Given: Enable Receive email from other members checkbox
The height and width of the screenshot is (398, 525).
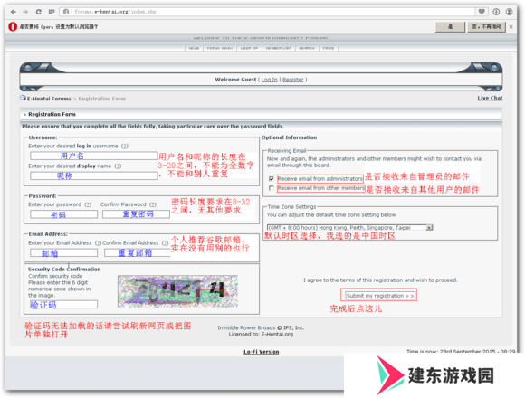Looking at the screenshot, I should click(x=272, y=188).
